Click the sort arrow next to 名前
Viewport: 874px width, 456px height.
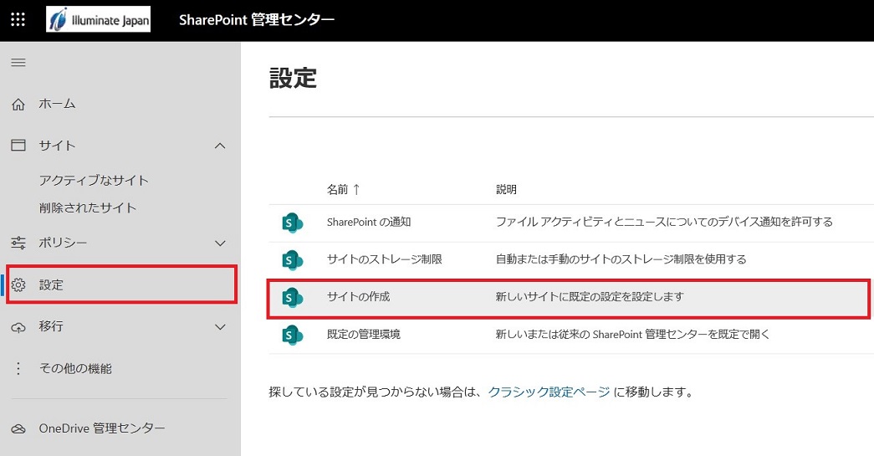tap(357, 190)
